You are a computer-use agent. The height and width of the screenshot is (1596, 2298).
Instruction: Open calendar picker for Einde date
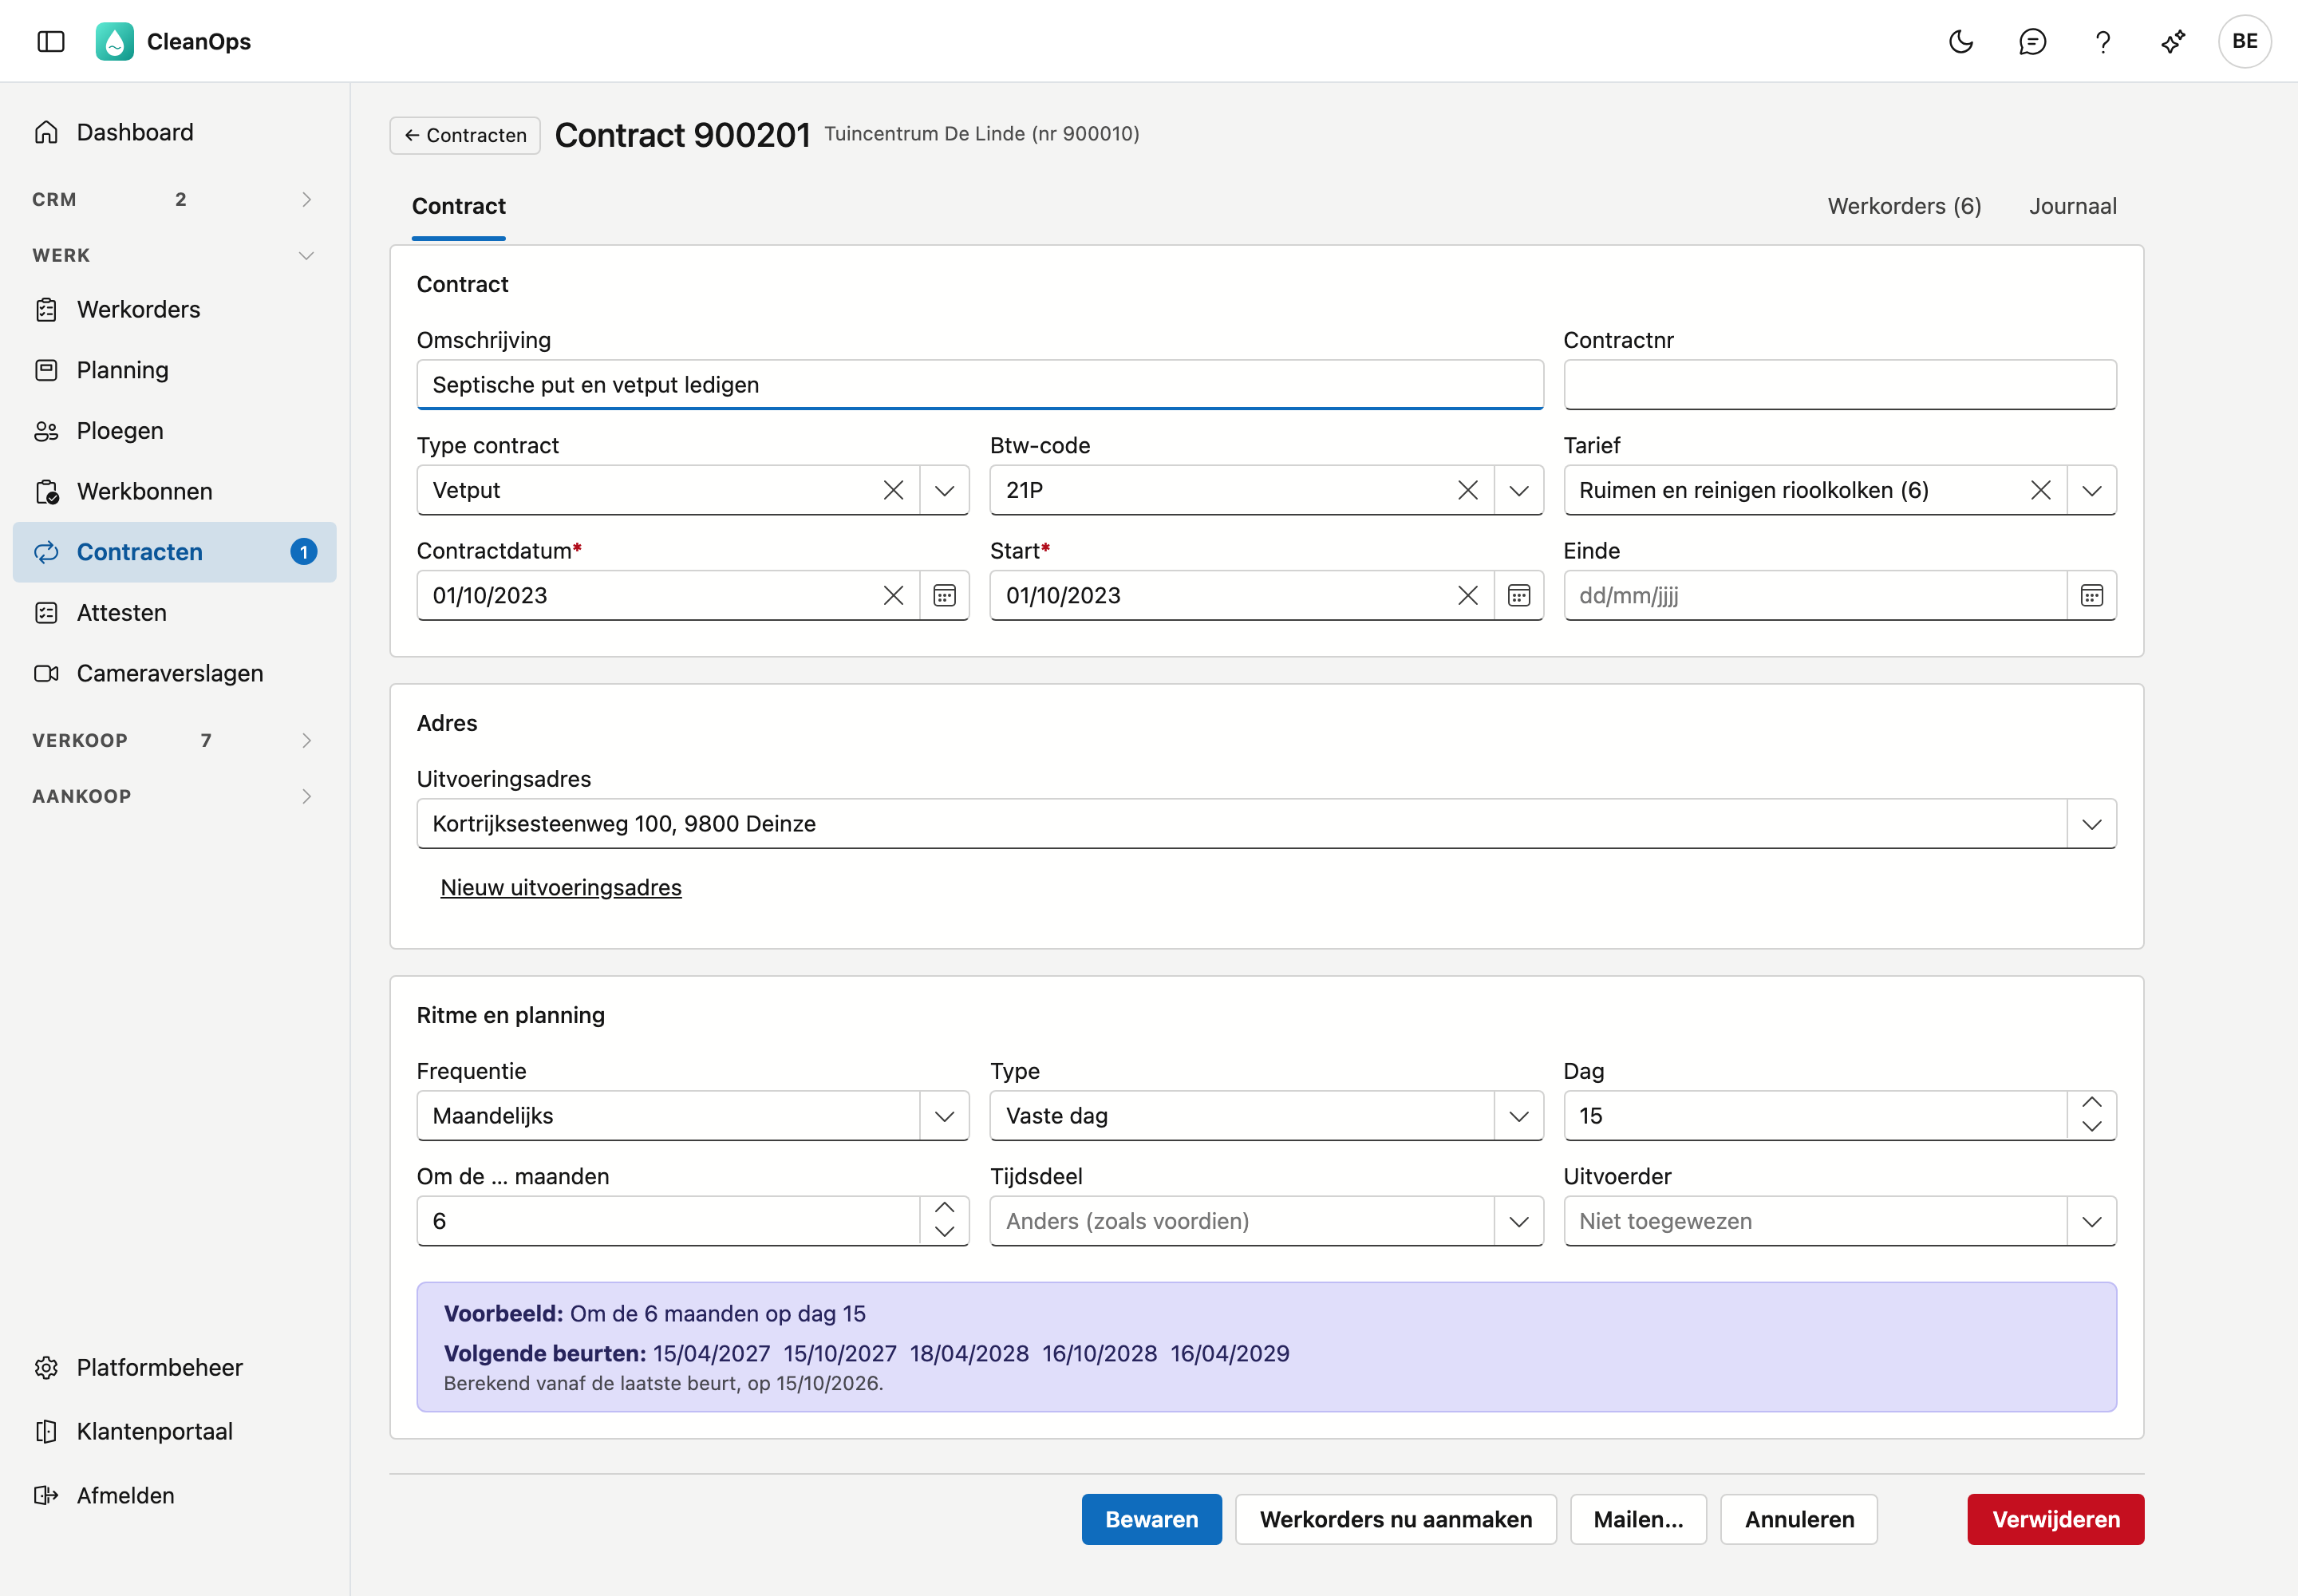click(2091, 596)
